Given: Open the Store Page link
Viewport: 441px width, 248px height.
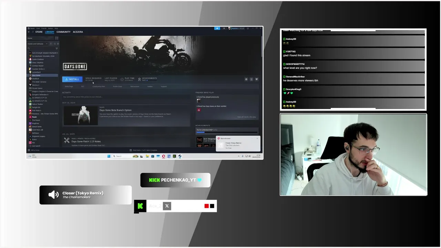Looking at the screenshot, I should click(69, 86).
